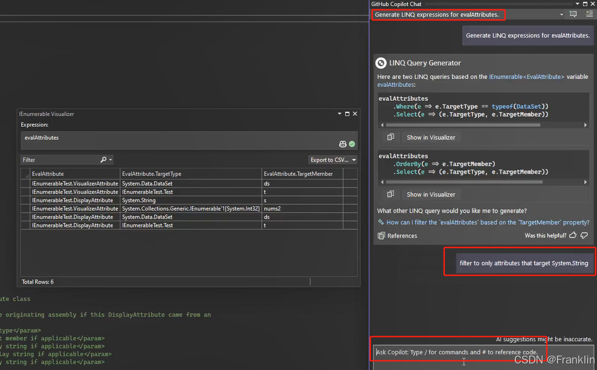
Task: Click right scroll arrow of OrderBy code block
Action: 585,182
